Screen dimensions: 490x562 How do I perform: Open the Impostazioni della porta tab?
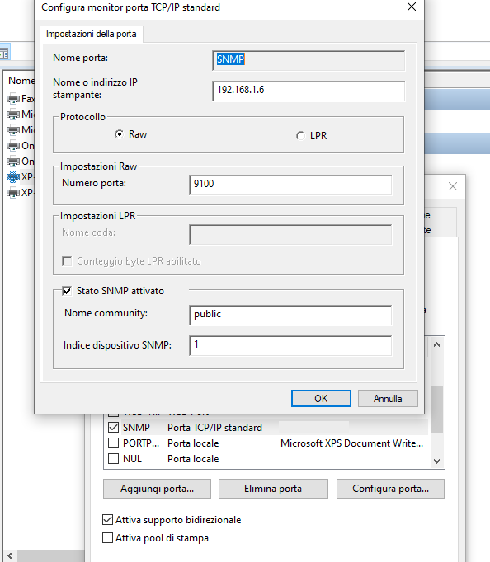92,34
